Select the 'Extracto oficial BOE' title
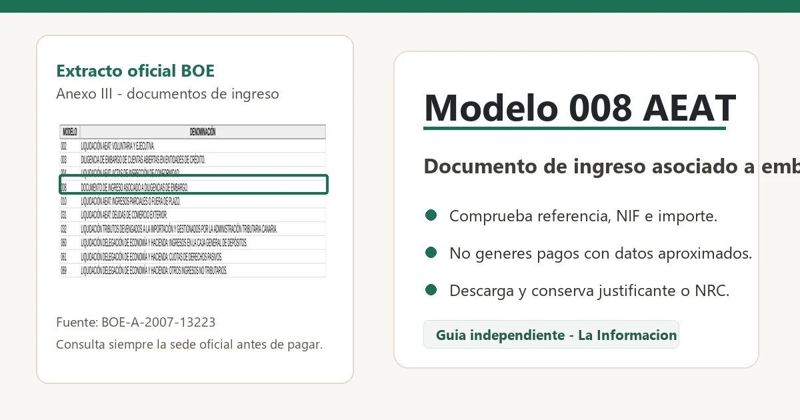800x420 pixels. click(x=135, y=71)
